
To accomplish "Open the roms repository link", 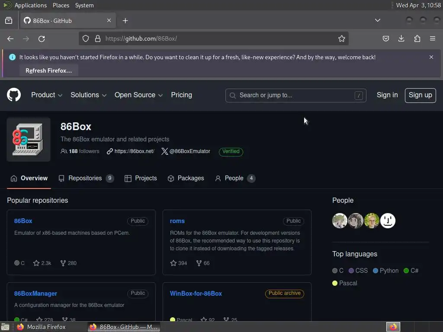I will (x=177, y=221).
